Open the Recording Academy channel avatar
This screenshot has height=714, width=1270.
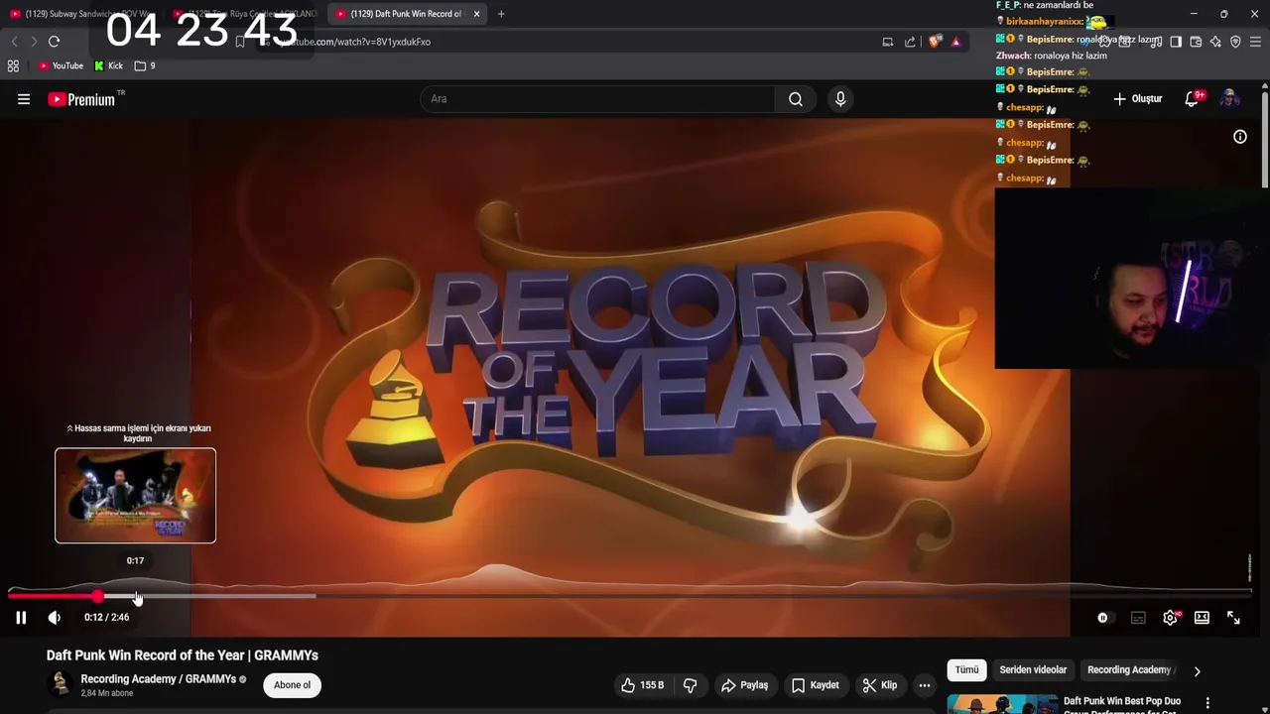(x=61, y=684)
